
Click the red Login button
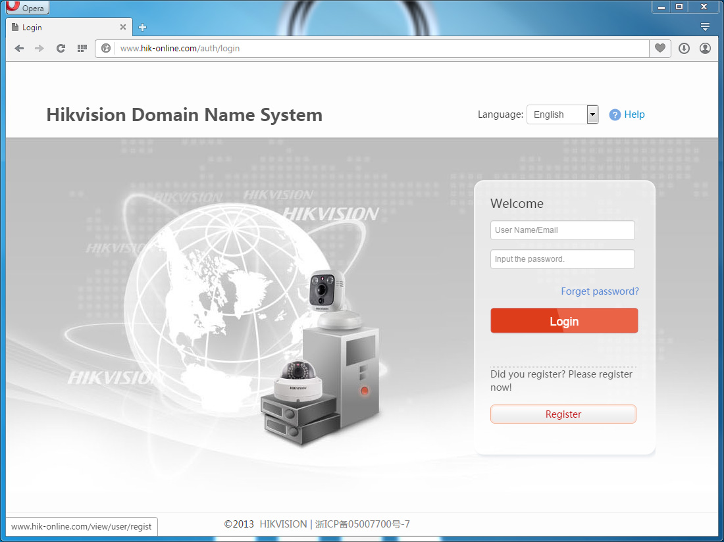[564, 320]
